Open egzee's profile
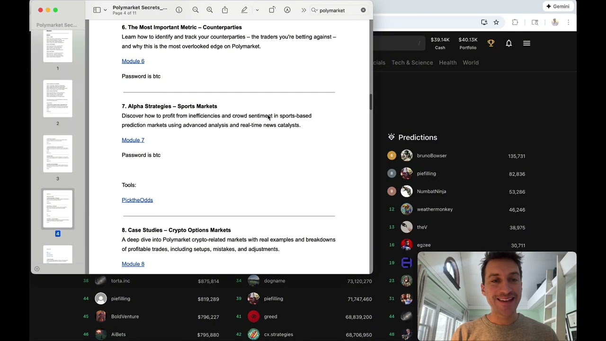This screenshot has width=606, height=341. coord(424,245)
